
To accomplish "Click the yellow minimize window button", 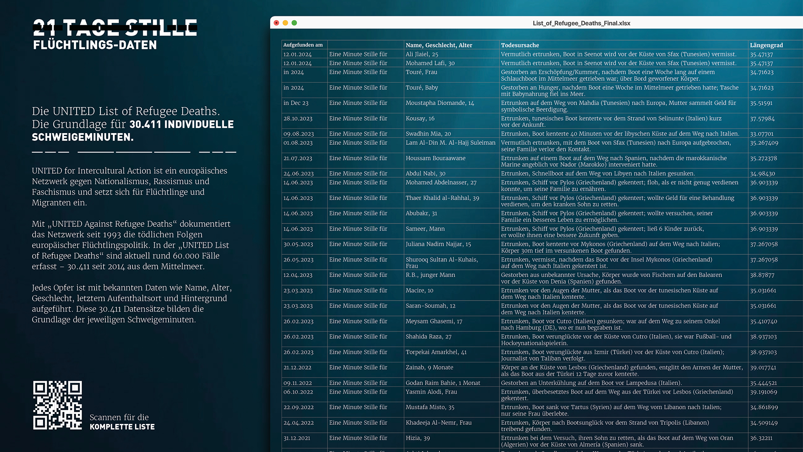I will tap(285, 23).
